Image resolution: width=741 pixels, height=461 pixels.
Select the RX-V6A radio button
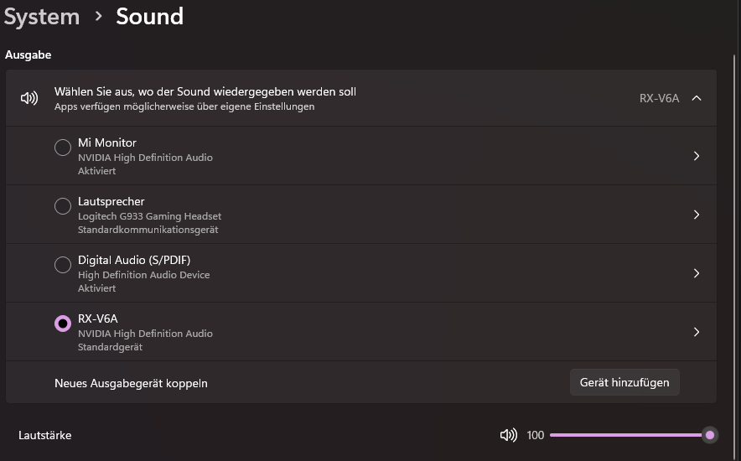(63, 324)
